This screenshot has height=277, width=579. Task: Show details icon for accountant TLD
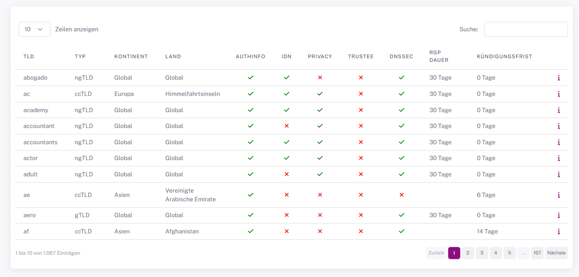tap(558, 126)
